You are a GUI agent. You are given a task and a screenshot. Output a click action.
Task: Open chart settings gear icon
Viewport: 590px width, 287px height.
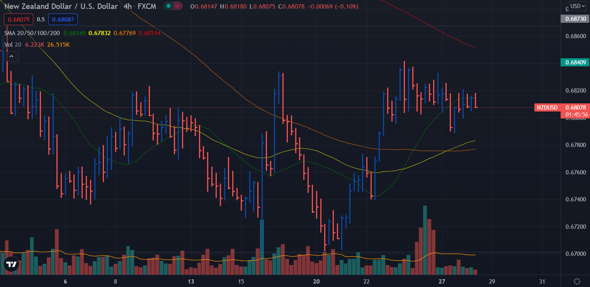click(577, 281)
